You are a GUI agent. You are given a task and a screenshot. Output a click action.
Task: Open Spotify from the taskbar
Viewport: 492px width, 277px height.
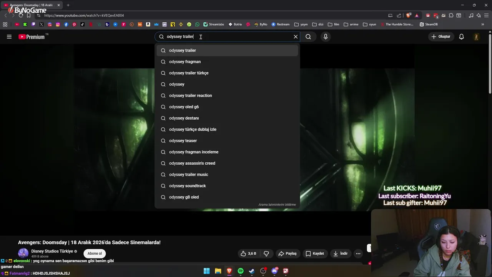point(241,271)
